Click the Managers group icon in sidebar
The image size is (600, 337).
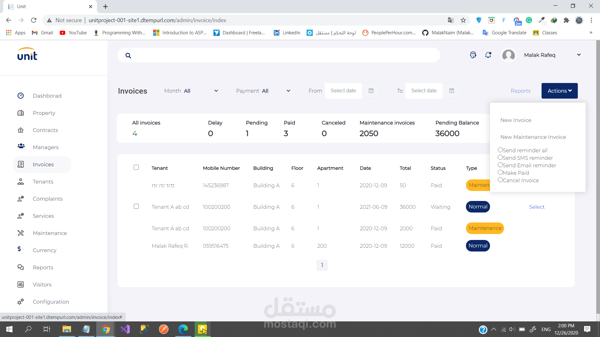[x=21, y=146]
